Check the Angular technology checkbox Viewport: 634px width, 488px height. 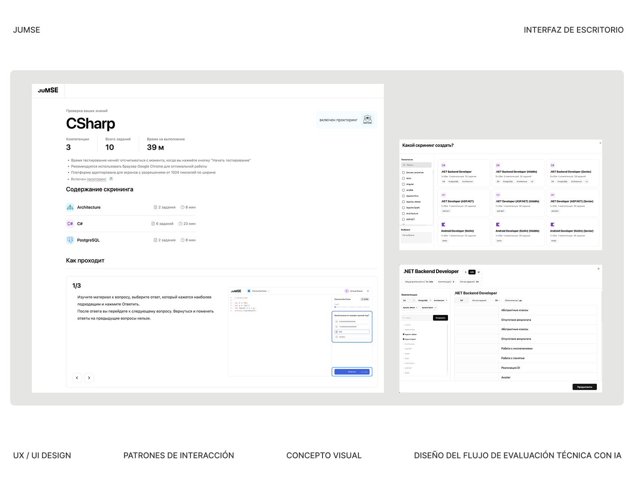point(403,184)
